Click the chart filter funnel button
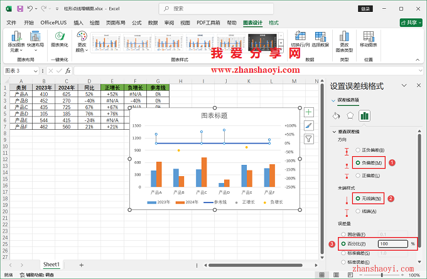This screenshot has height=279, width=427. click(x=308, y=139)
